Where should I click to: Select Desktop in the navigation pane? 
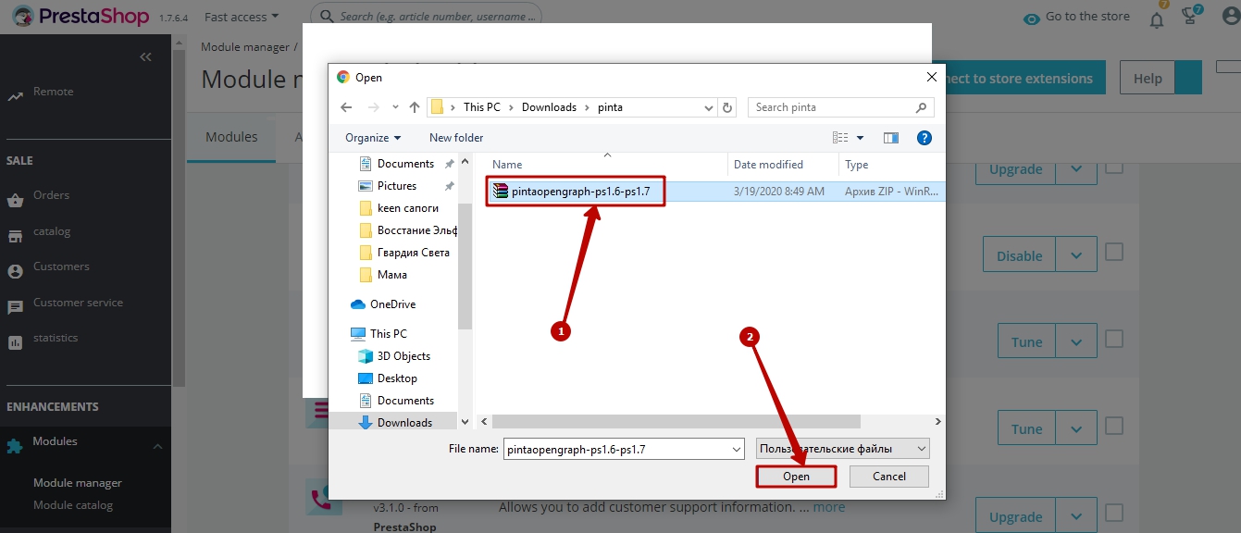point(397,378)
